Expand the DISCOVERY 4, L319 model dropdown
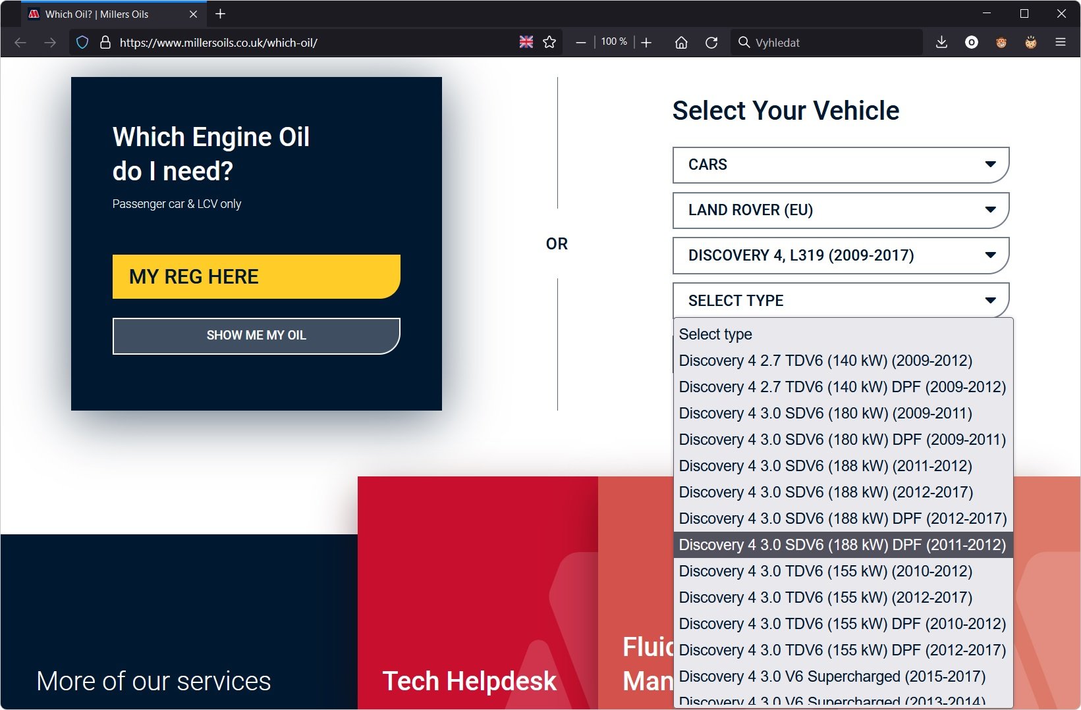Screen dimensions: 1081x710 point(841,255)
